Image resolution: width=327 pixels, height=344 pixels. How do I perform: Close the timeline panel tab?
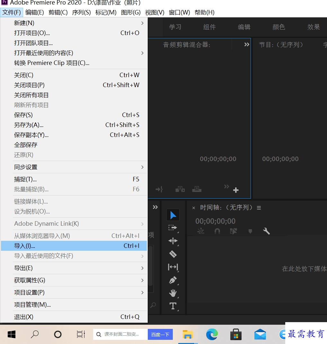click(193, 208)
